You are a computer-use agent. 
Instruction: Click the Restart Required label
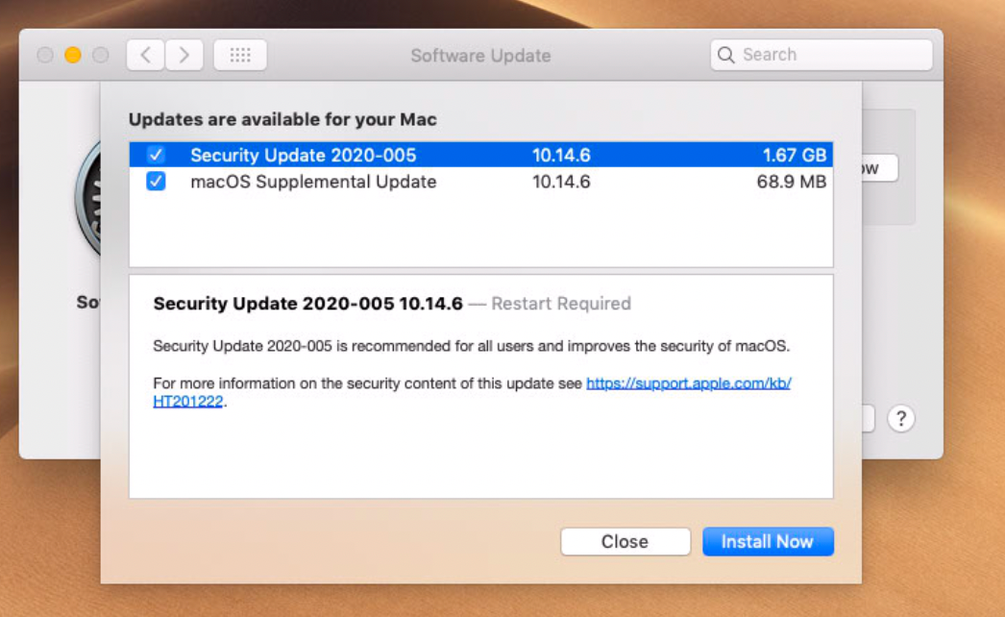pos(561,304)
